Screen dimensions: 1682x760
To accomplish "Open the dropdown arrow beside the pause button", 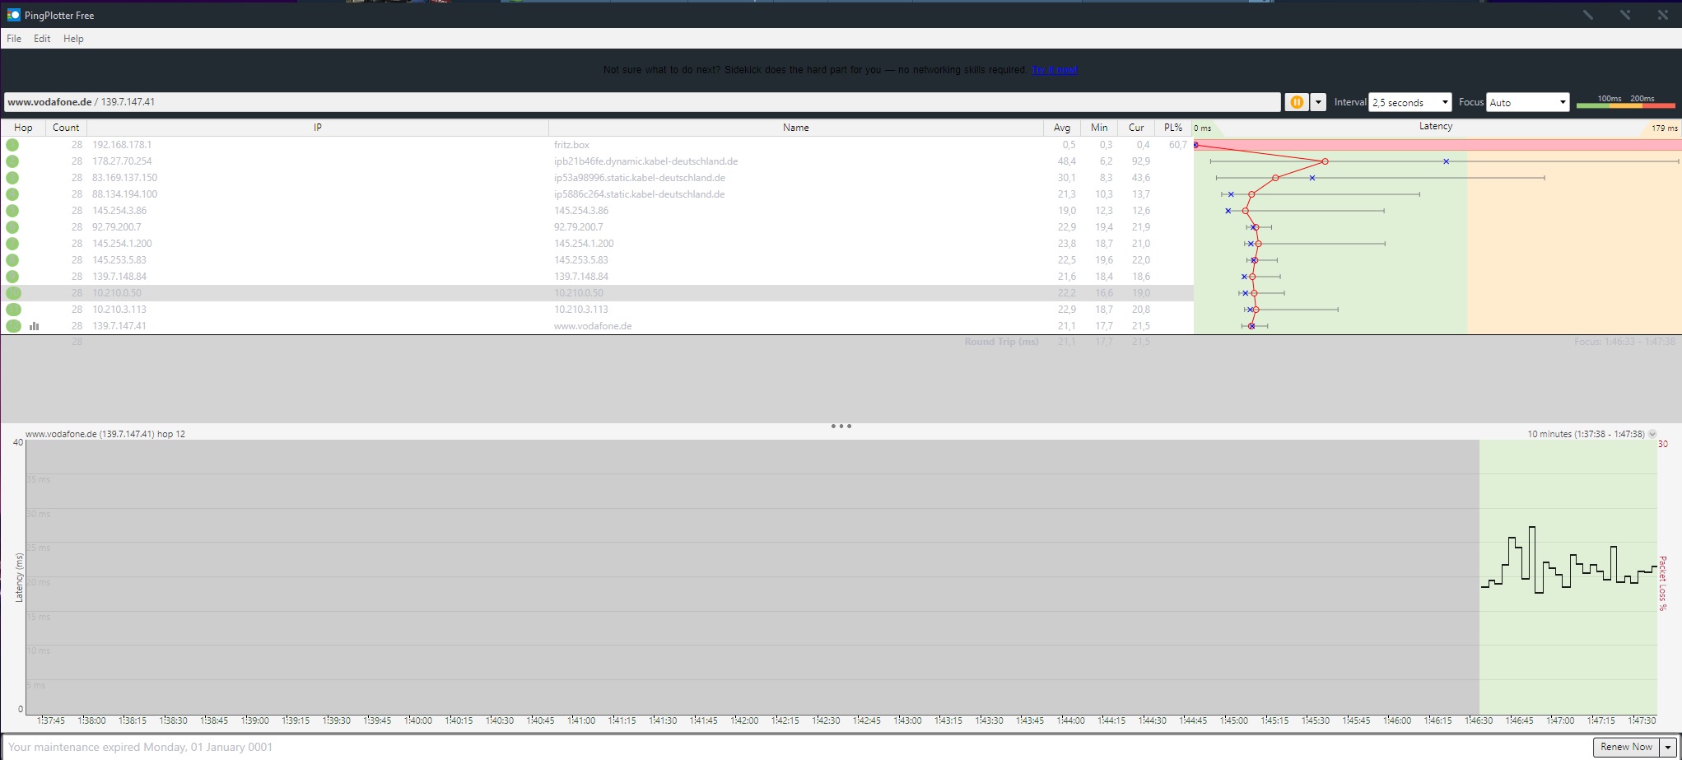I will pyautogui.click(x=1318, y=102).
